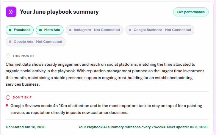Image resolution: width=216 pixels, height=135 pixels.
Task: Open Google Ads - Not Connected chip
Action: 35,42
